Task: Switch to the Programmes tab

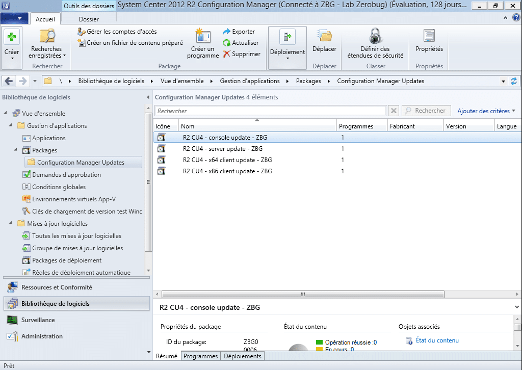Action: pos(200,356)
